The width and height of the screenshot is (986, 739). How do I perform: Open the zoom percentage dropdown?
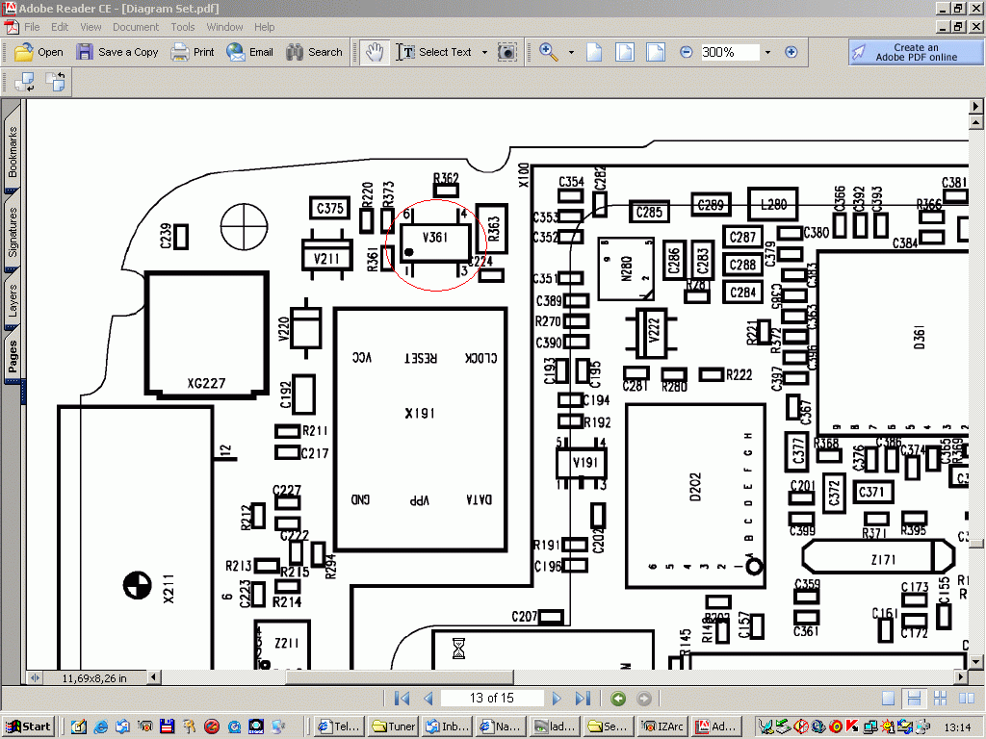coord(767,52)
